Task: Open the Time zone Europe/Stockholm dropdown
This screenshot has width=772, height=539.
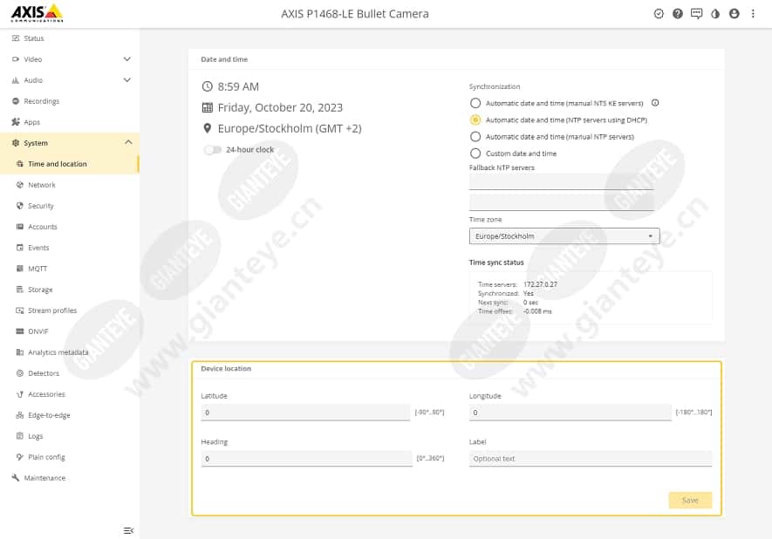Action: tap(564, 236)
